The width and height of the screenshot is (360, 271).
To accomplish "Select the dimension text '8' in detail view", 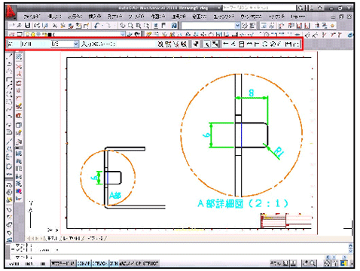I will (x=251, y=93).
